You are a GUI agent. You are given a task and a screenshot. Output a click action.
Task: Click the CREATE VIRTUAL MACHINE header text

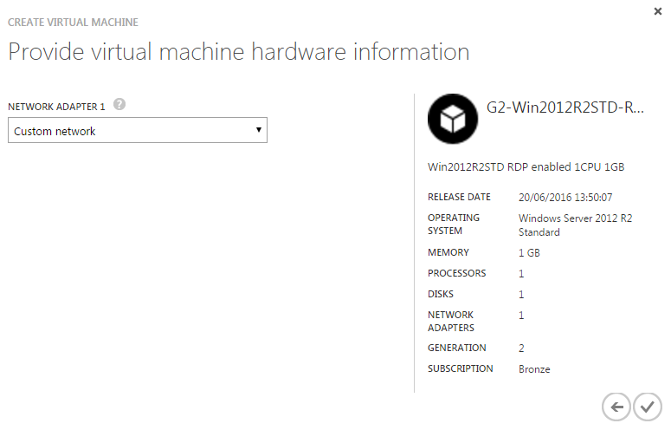73,23
